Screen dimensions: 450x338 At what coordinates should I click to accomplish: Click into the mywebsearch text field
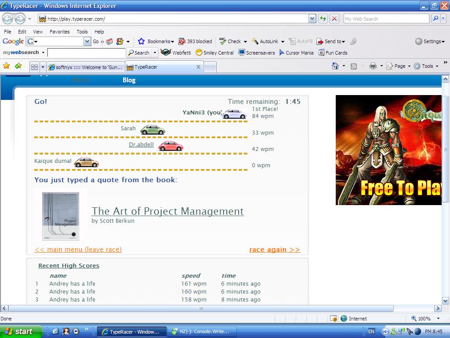[87, 53]
